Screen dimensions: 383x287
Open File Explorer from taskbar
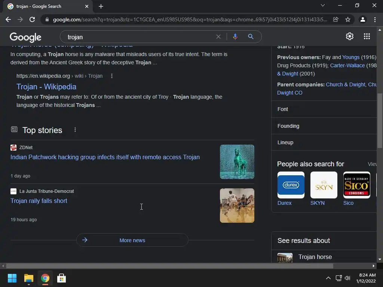point(28,278)
